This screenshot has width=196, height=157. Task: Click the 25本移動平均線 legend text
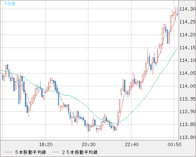pyautogui.click(x=80, y=152)
